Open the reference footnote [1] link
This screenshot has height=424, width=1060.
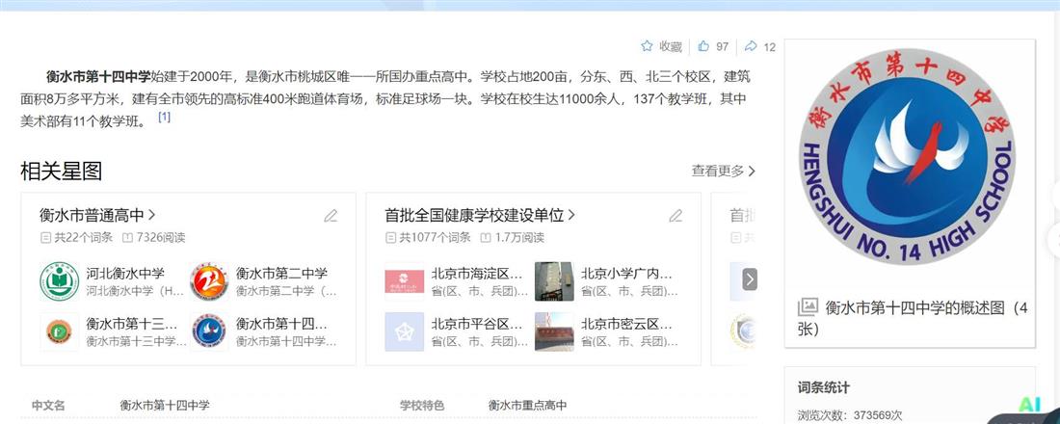[x=164, y=117]
